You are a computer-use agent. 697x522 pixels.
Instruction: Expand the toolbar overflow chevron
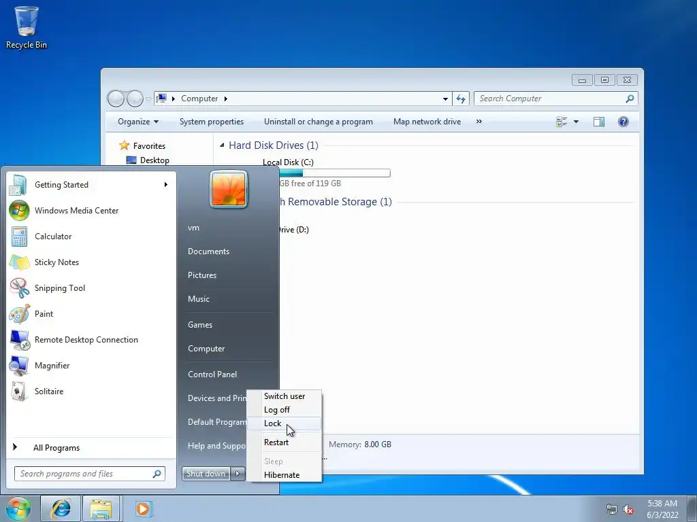(479, 122)
